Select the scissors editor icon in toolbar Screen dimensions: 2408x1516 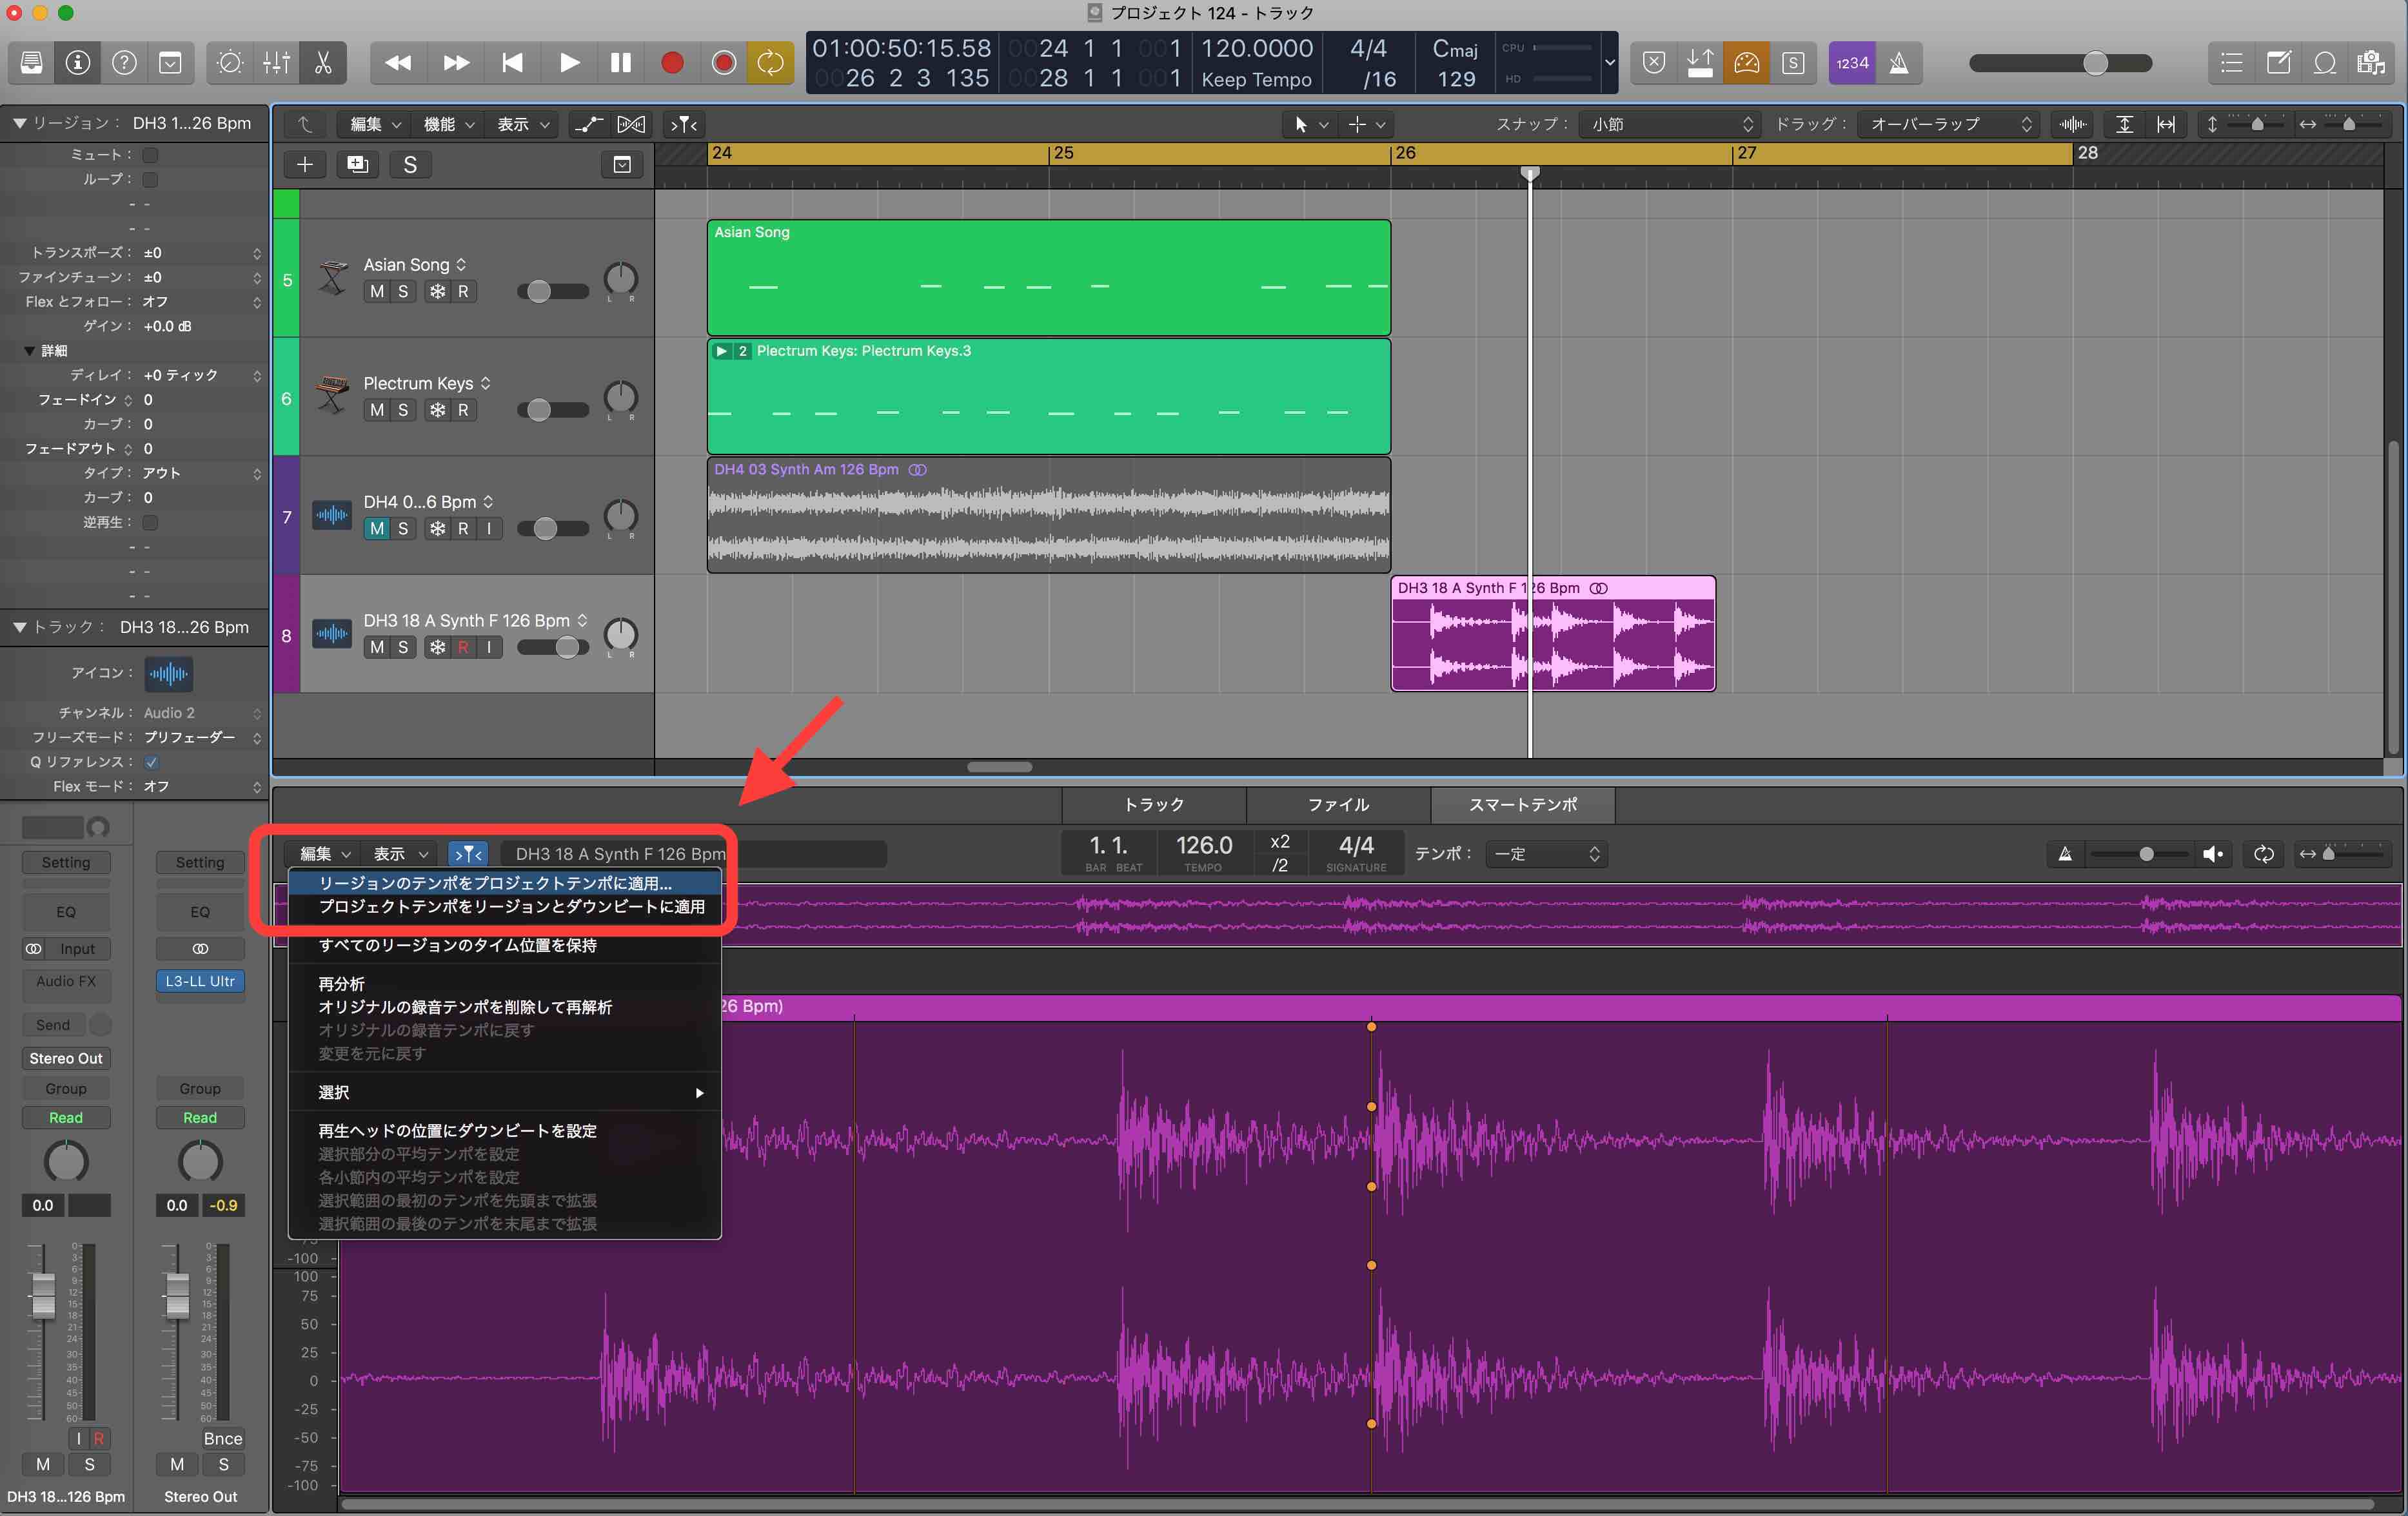tap(323, 63)
